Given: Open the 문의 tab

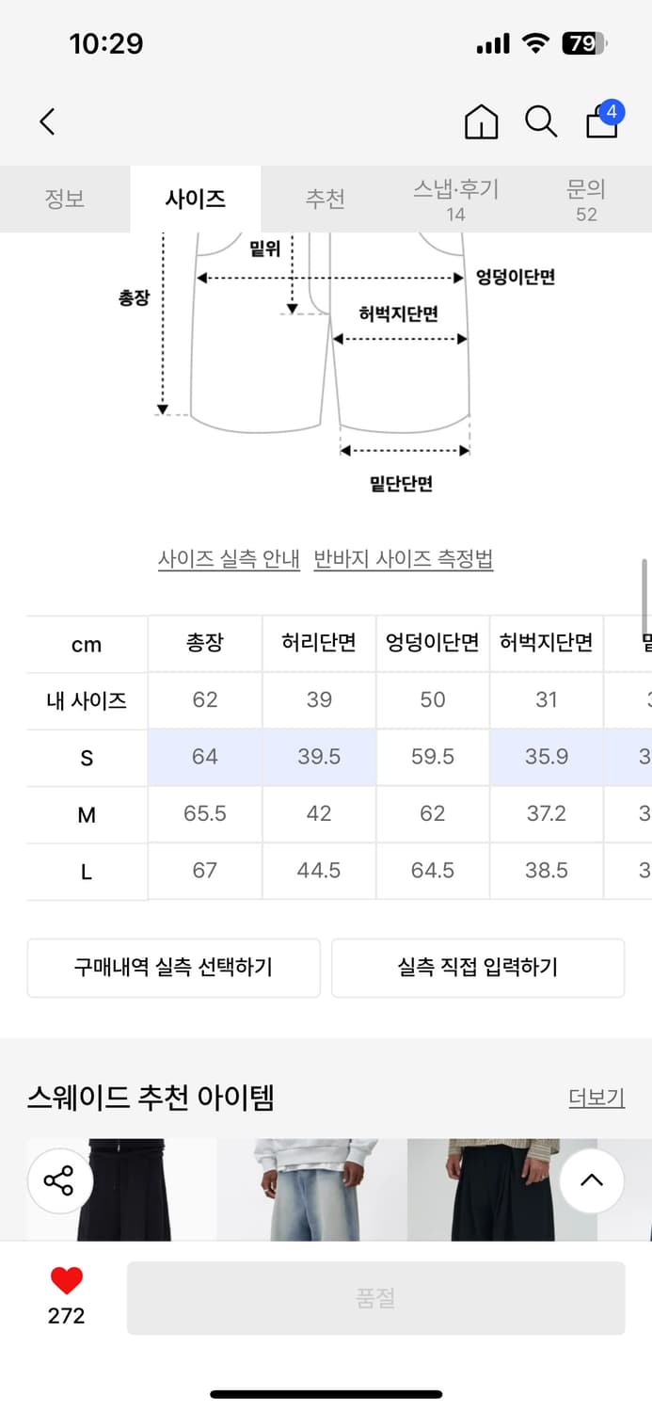Looking at the screenshot, I should [586, 199].
